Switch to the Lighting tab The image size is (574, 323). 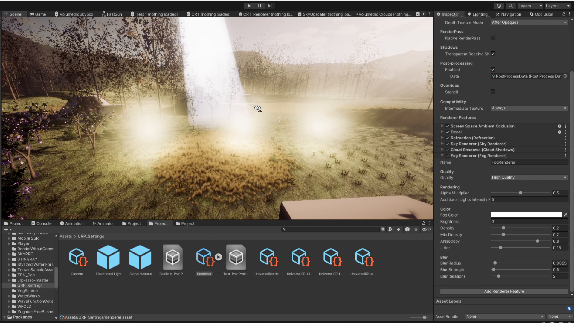click(477, 14)
